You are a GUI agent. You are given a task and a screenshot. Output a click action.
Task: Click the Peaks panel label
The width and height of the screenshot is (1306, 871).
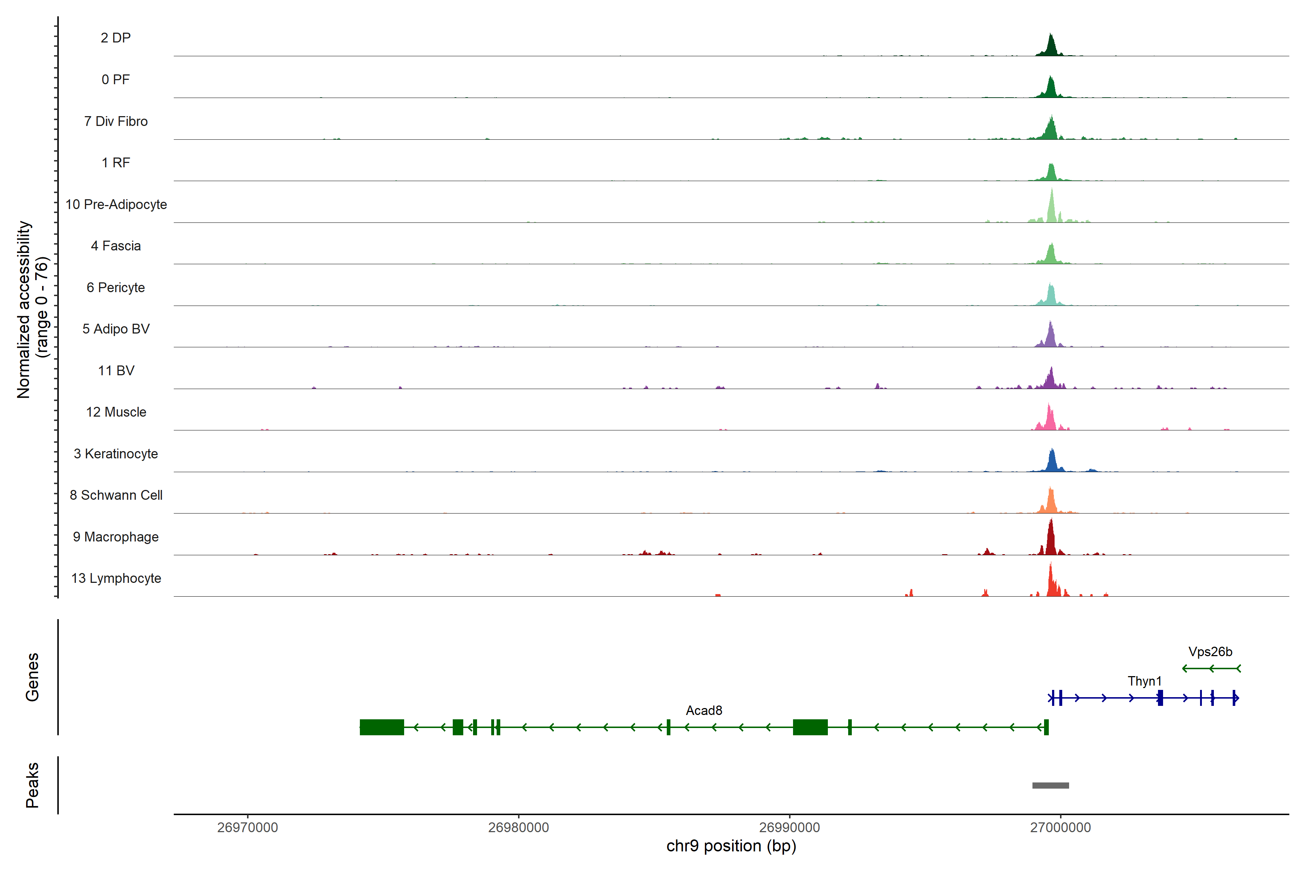[32, 785]
